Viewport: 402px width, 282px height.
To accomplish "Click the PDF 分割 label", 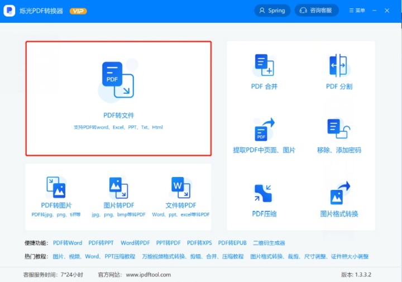I will tap(339, 87).
